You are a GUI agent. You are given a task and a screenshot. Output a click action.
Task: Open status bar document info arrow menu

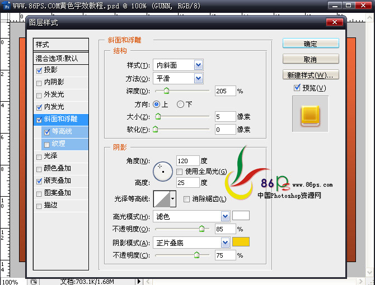(x=139, y=282)
